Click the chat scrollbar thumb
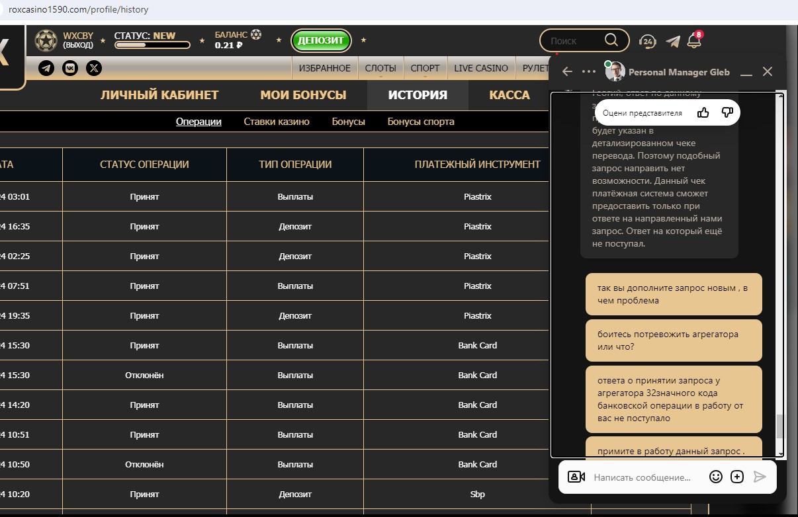Viewport: 798px width, 517px height. tap(780, 426)
